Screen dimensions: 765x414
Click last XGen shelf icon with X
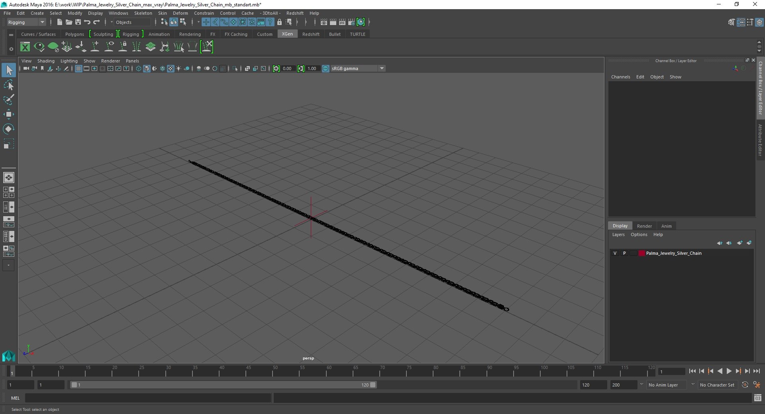click(x=207, y=47)
